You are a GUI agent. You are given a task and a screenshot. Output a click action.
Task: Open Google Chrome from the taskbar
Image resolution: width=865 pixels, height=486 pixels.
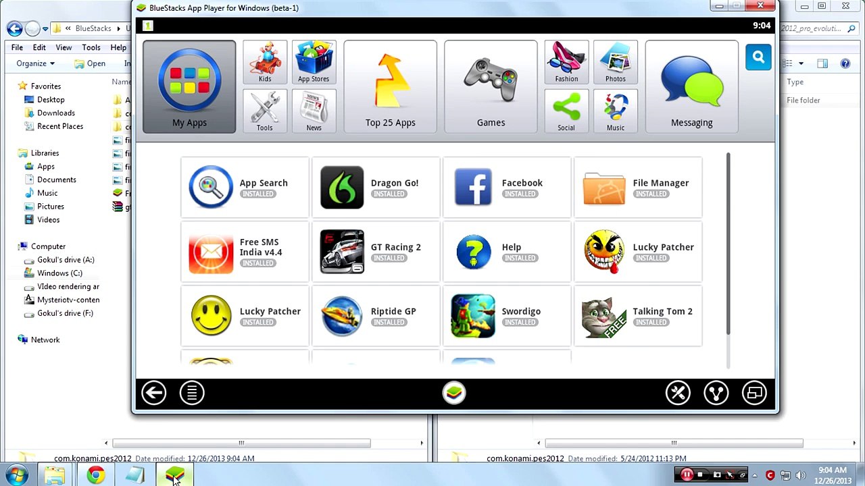coord(95,476)
